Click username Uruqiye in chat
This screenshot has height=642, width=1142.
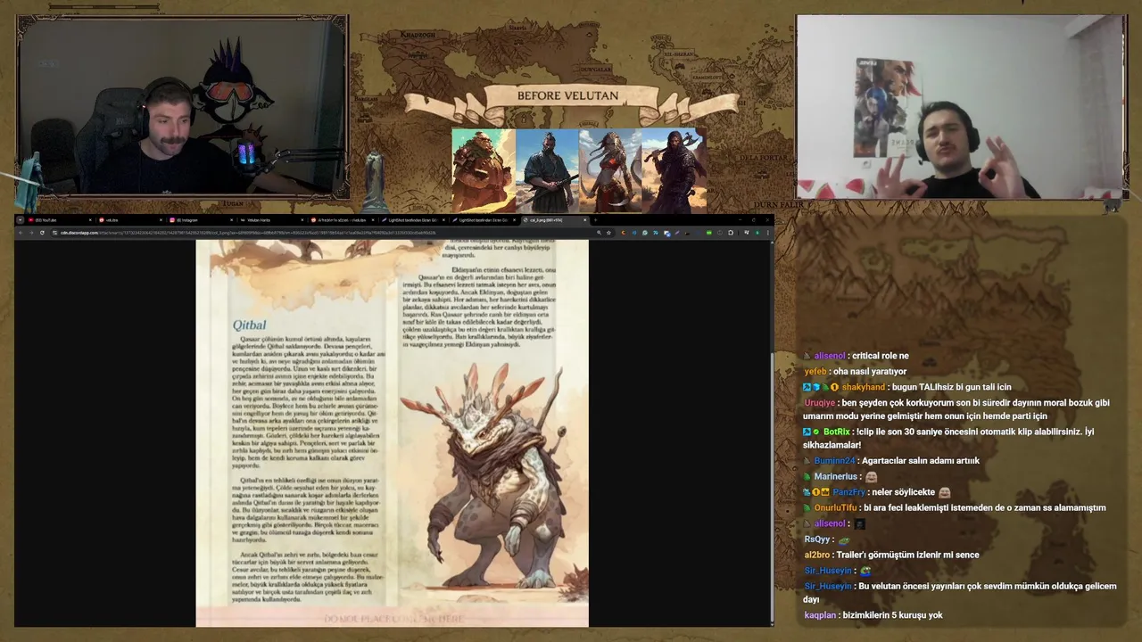tap(820, 403)
